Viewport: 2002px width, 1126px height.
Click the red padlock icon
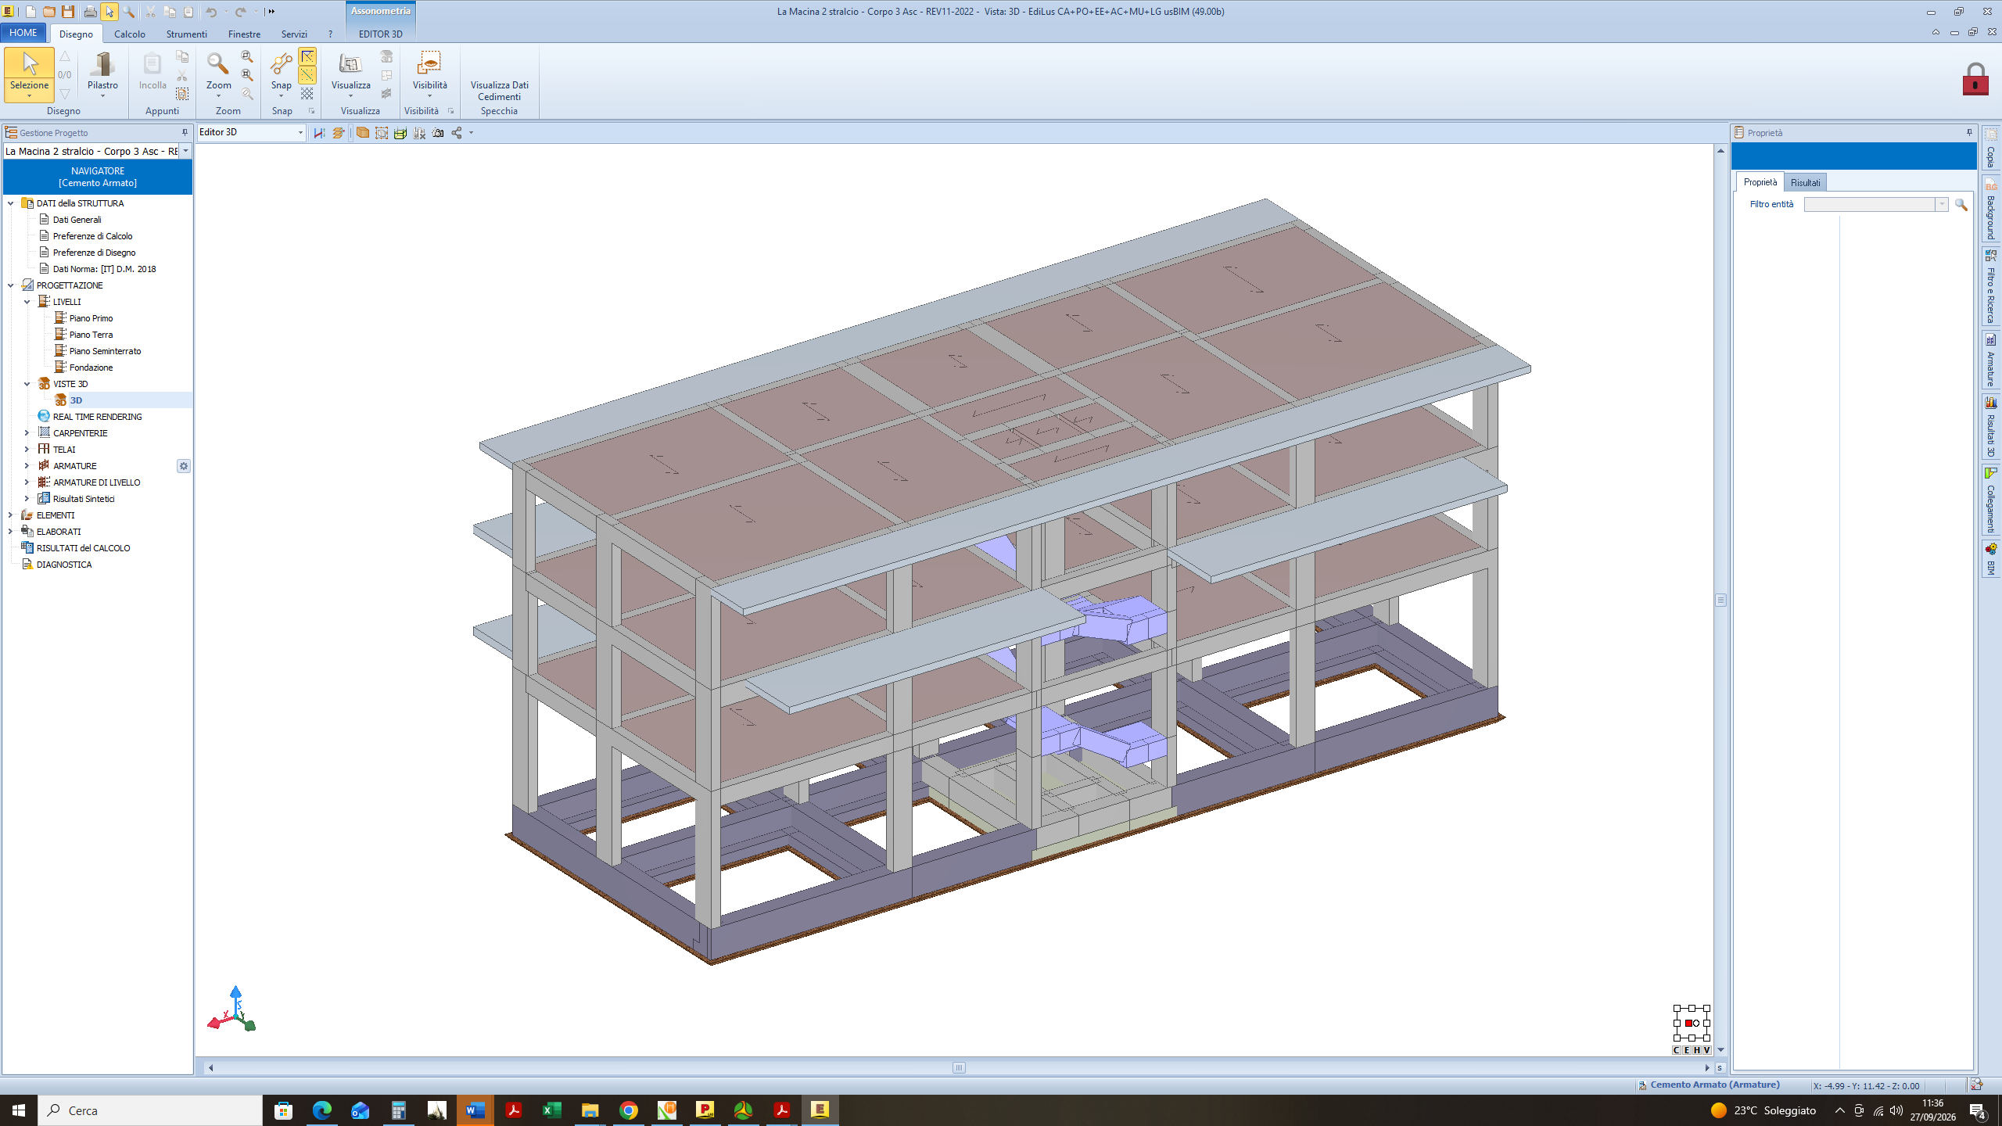coord(1975,79)
